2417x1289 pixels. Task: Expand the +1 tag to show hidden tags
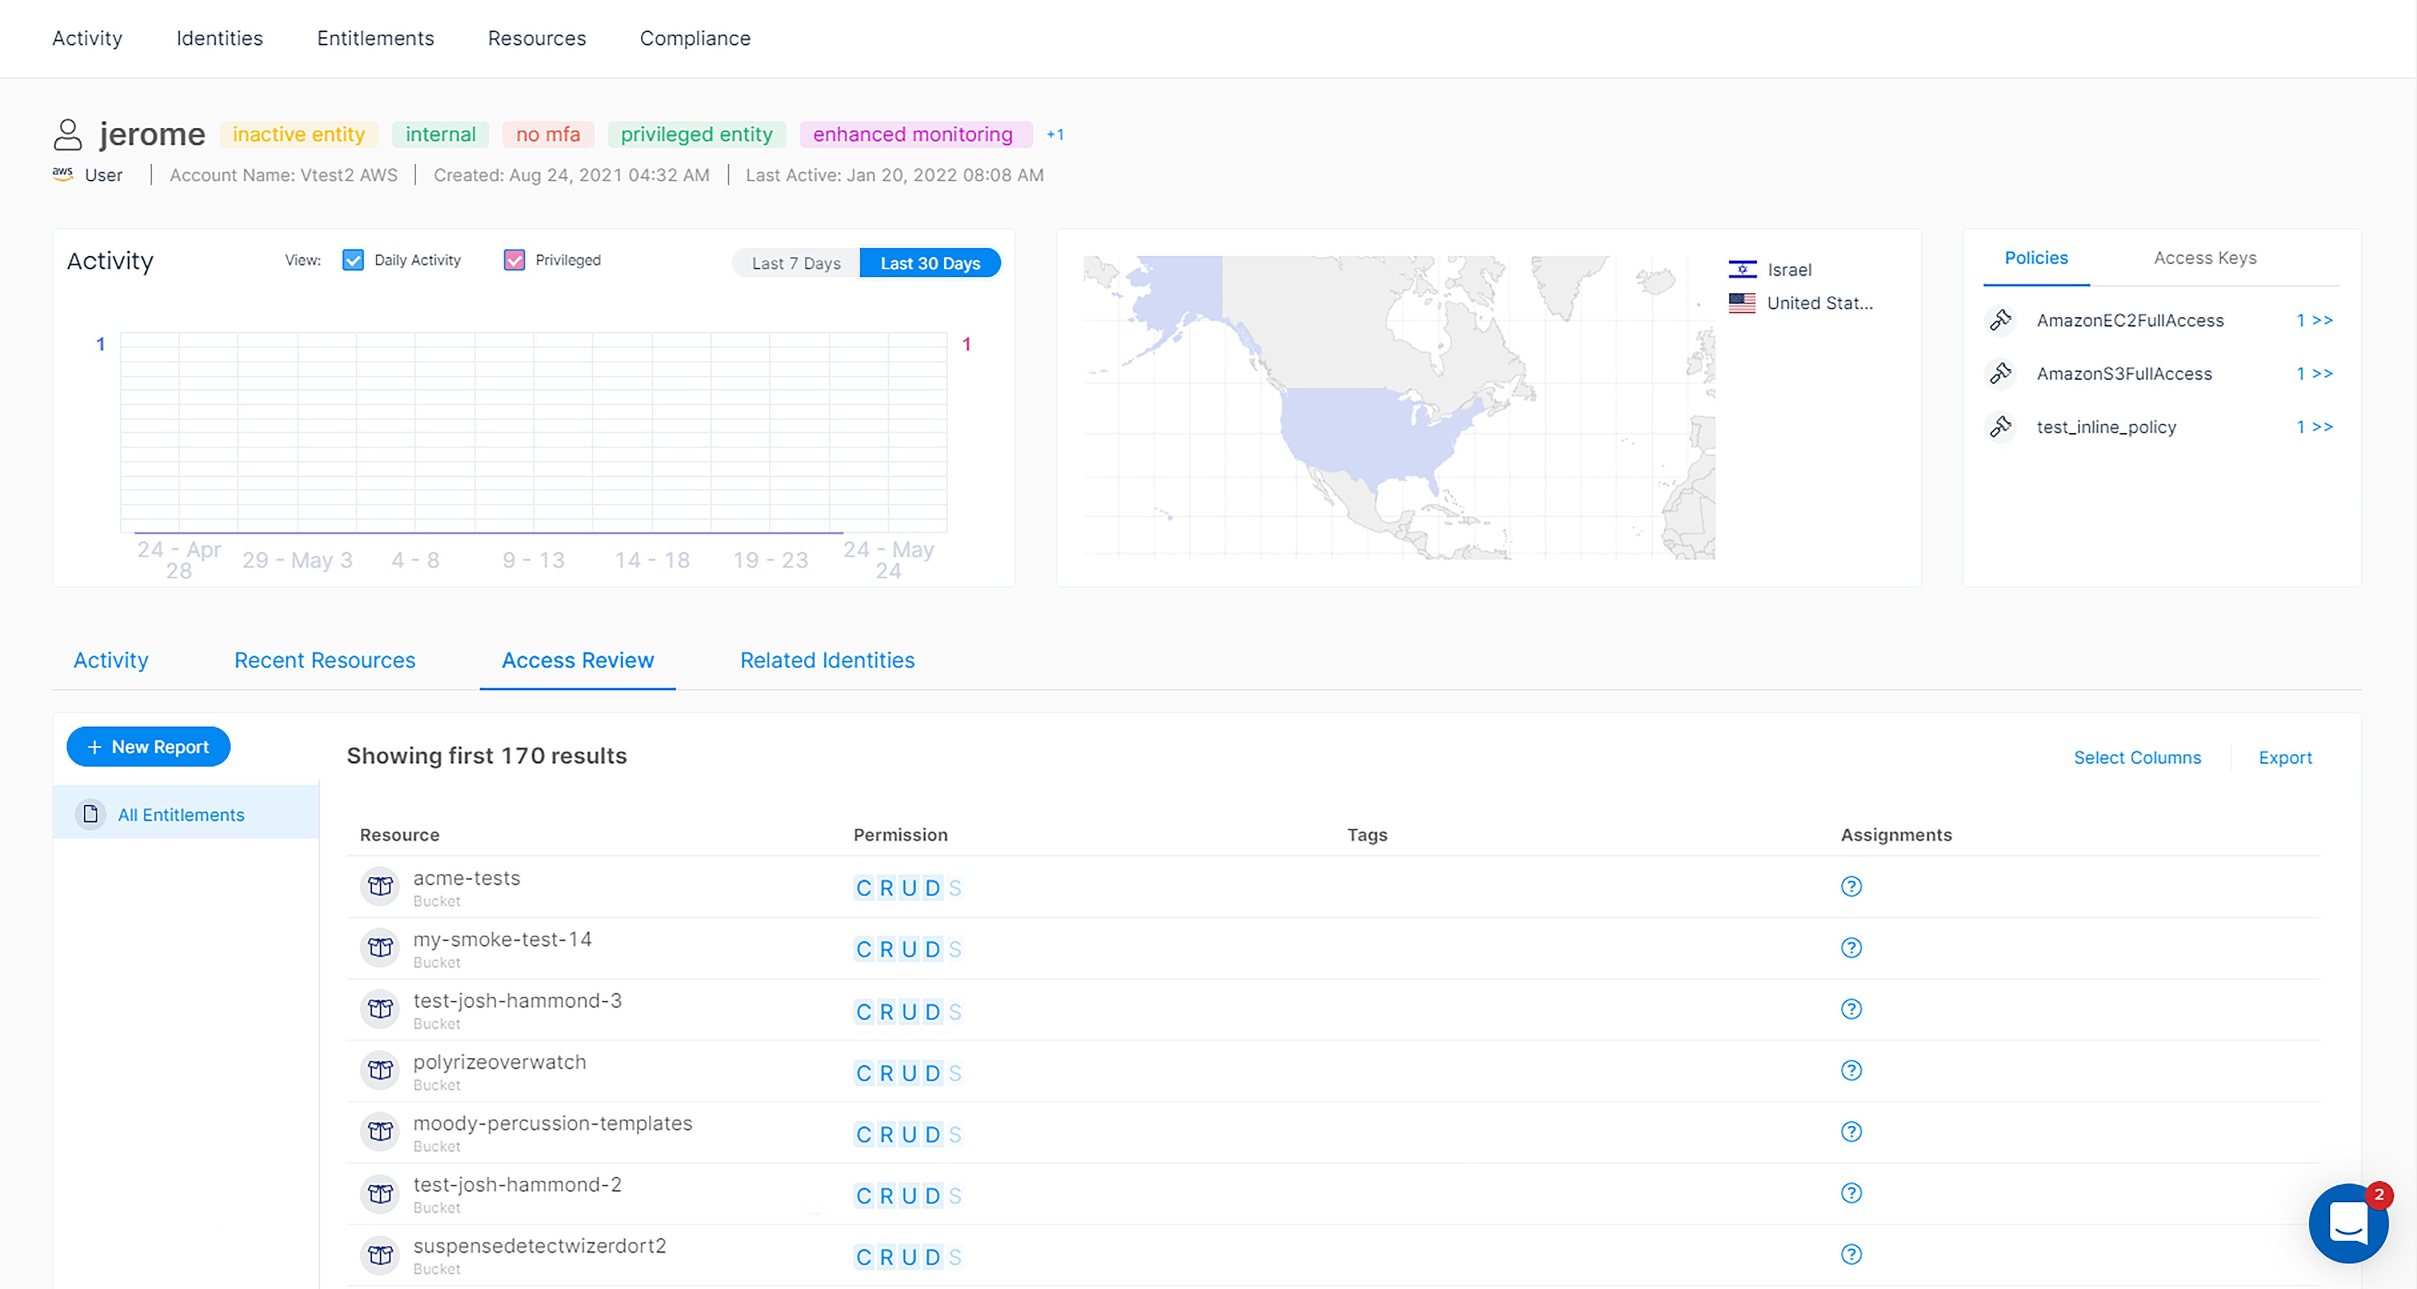(x=1055, y=134)
